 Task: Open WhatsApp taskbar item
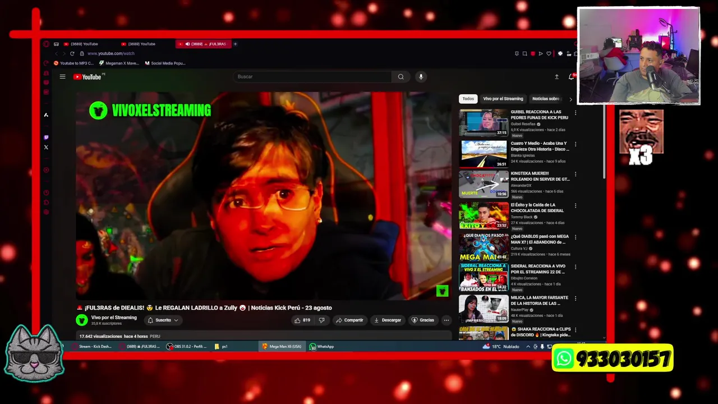click(321, 347)
